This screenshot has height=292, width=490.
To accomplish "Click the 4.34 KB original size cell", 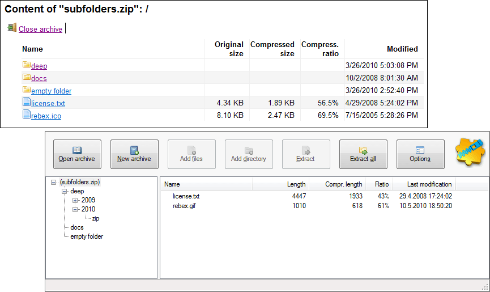I will 230,103.
